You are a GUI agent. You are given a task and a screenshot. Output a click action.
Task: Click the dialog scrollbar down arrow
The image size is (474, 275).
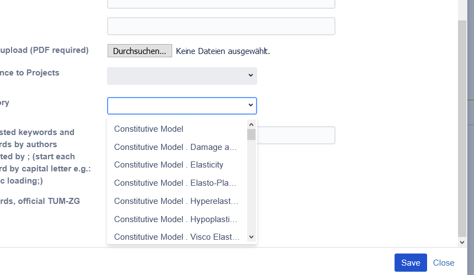[462, 242]
